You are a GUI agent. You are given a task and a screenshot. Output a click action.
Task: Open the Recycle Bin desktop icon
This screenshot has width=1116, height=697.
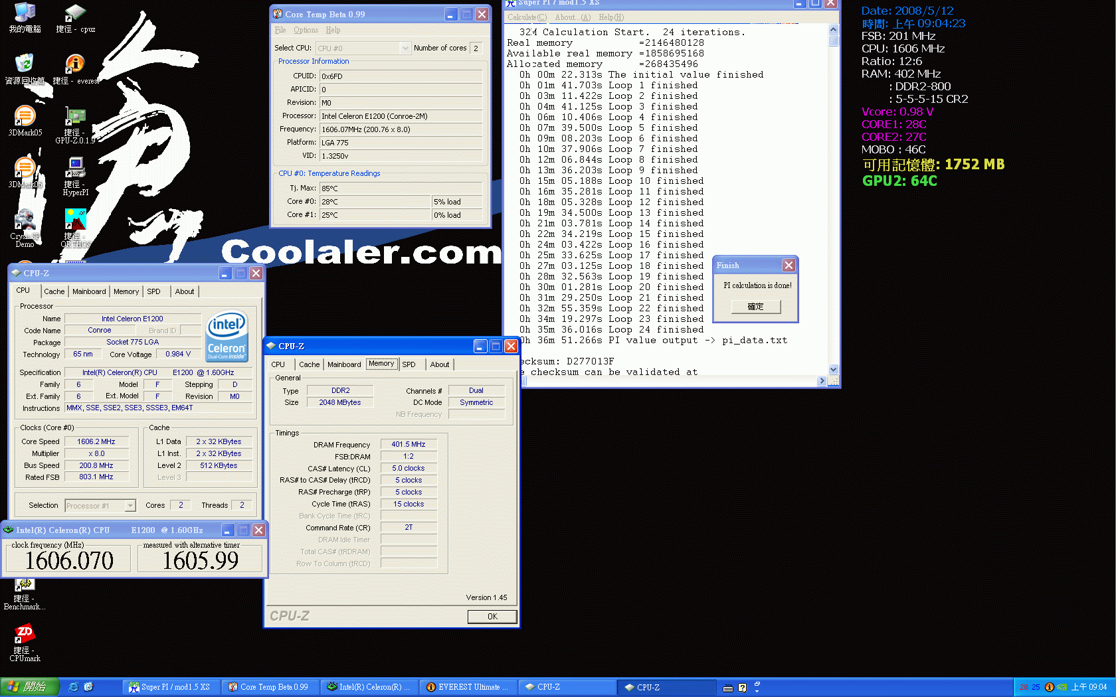click(x=25, y=69)
